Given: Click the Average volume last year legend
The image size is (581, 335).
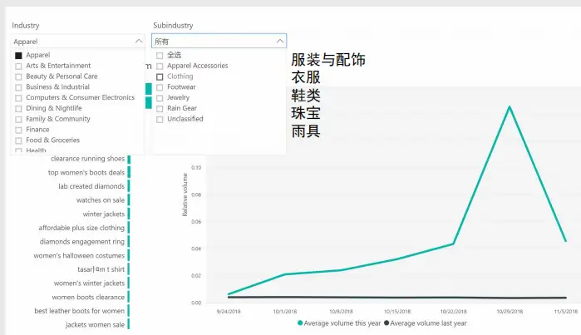Looking at the screenshot, I should click(426, 323).
